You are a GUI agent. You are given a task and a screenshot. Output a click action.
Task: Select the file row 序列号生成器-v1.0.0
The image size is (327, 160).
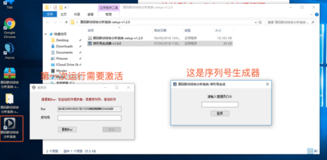coord(160,43)
